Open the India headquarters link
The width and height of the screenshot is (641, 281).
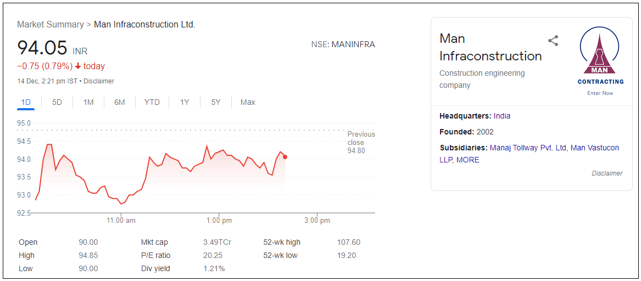click(x=501, y=116)
